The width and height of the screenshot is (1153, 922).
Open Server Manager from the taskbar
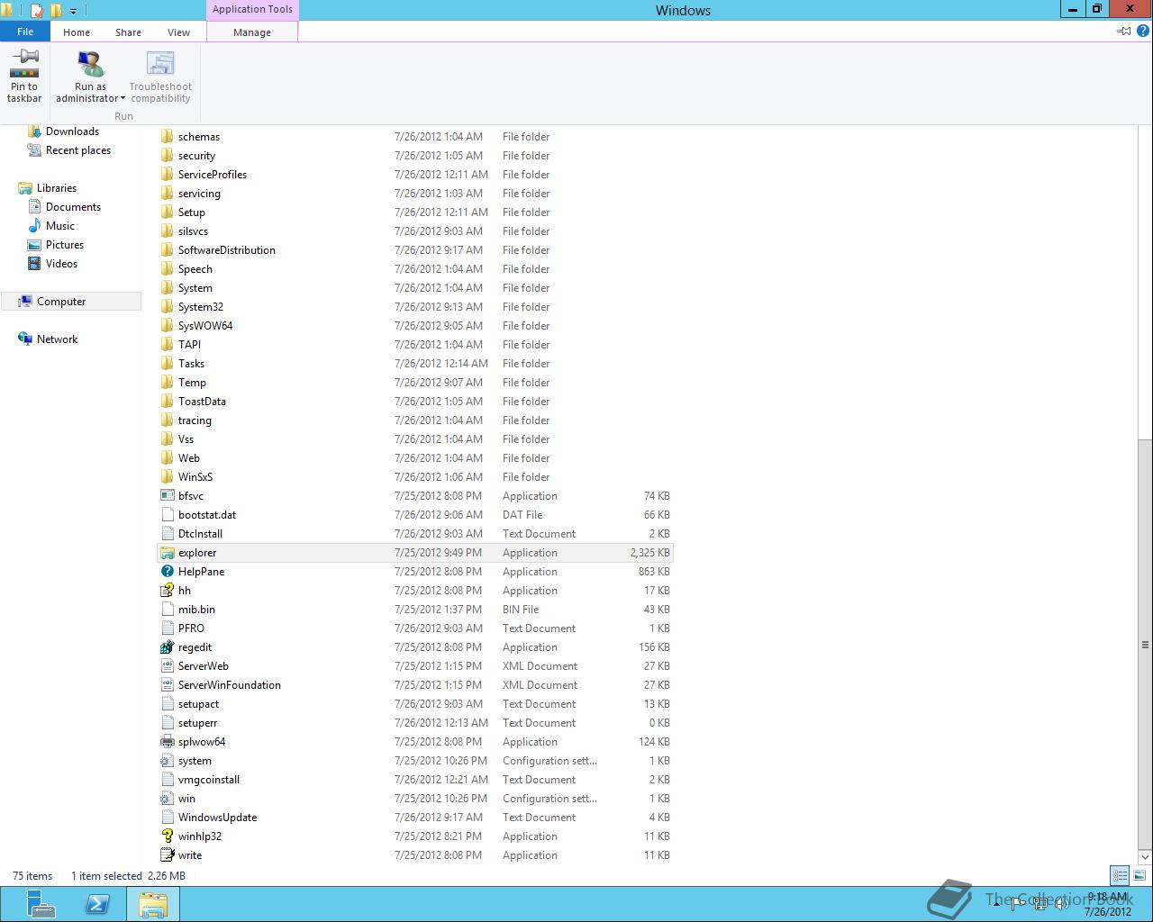click(41, 904)
